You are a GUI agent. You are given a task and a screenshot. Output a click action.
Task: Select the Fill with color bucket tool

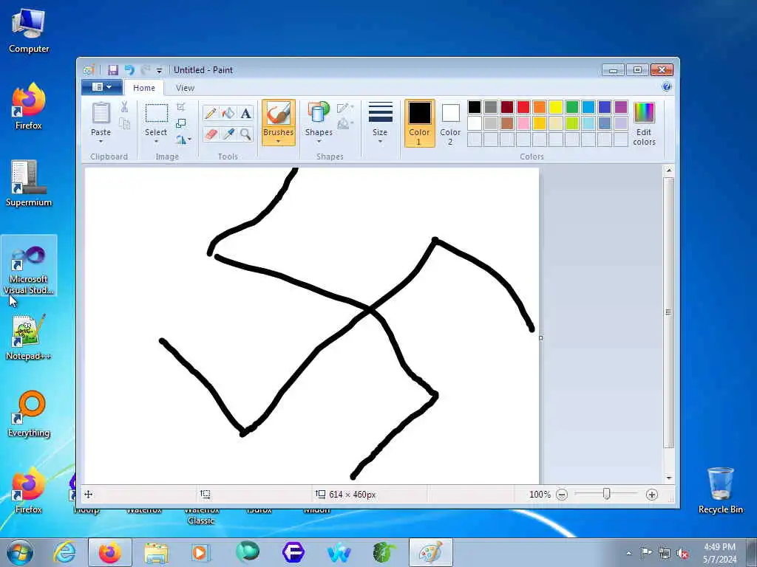pyautogui.click(x=228, y=113)
